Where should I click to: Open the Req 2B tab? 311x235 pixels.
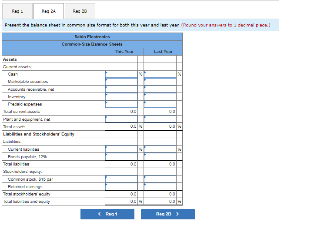[80, 11]
